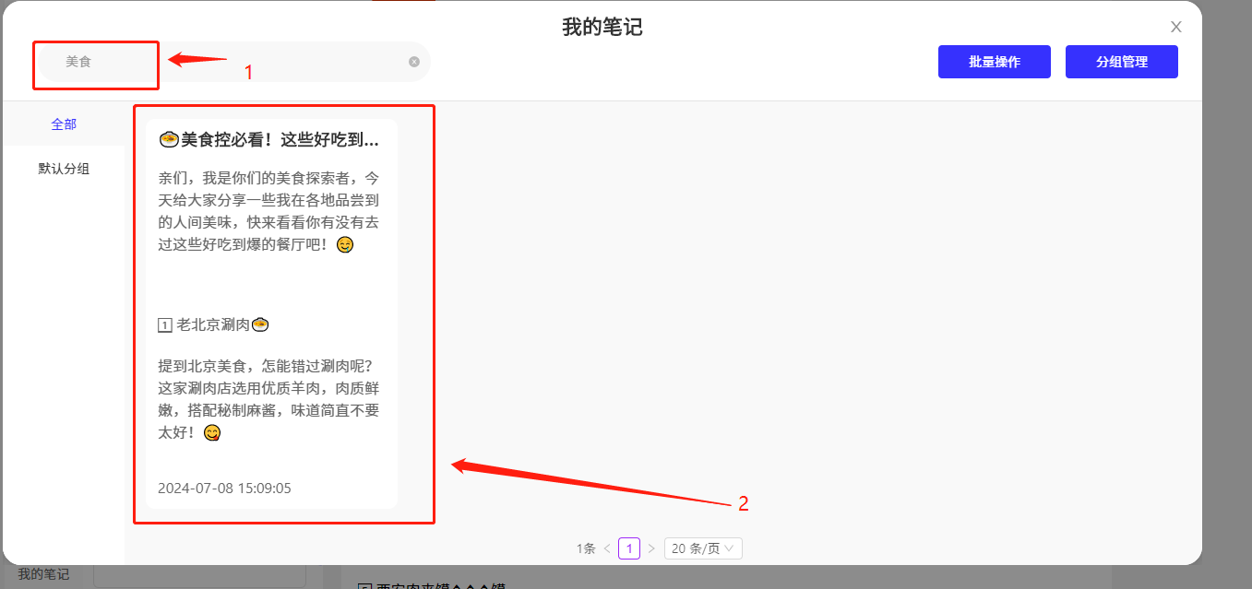Go to previous page of notes
This screenshot has height=589, width=1252.
(x=607, y=548)
